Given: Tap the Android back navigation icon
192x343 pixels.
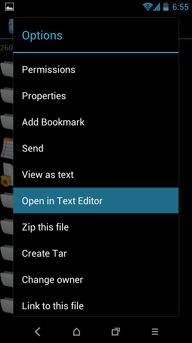Looking at the screenshot, I should [38, 332].
